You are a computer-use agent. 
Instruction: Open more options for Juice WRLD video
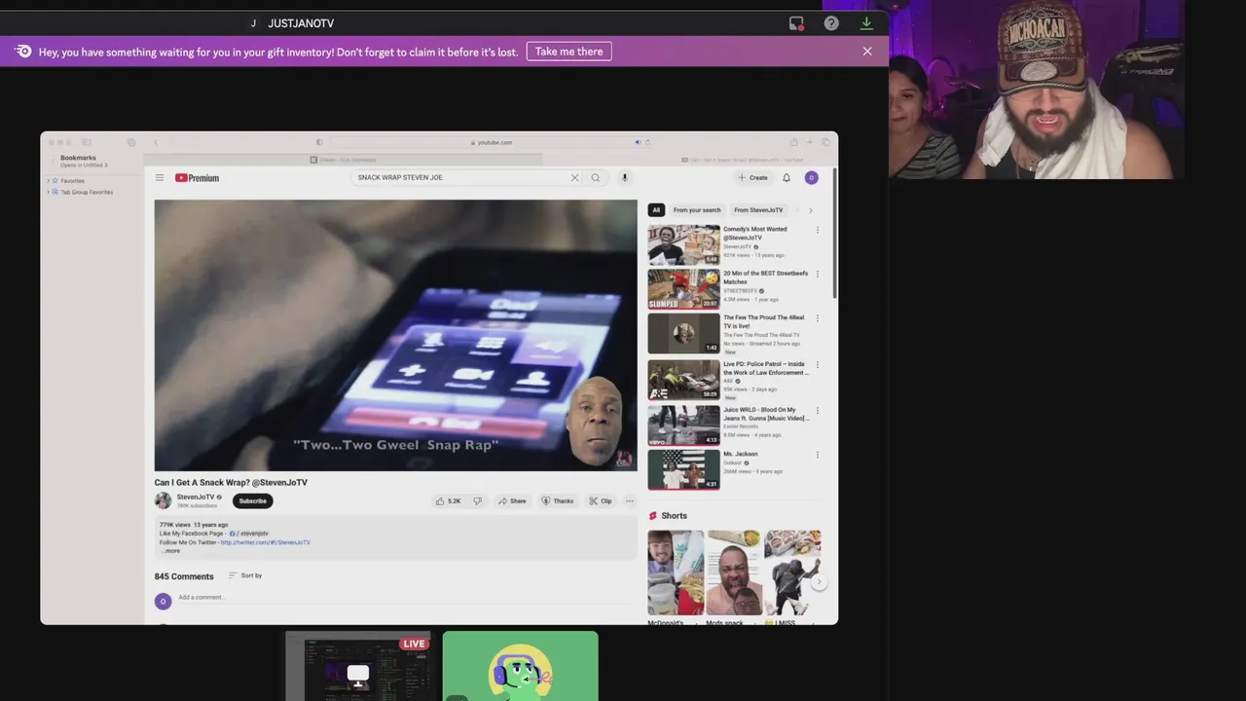pyautogui.click(x=817, y=411)
